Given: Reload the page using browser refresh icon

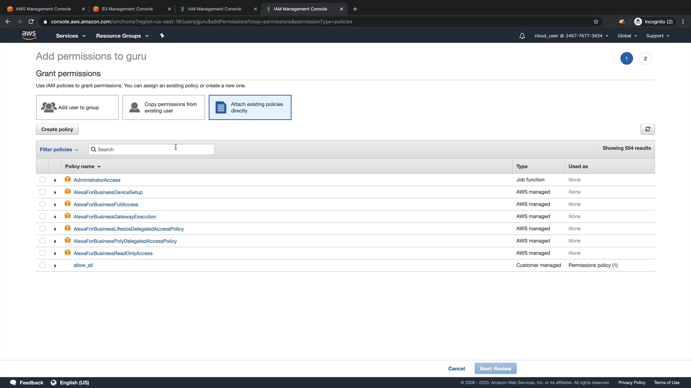Looking at the screenshot, I should tap(31, 22).
